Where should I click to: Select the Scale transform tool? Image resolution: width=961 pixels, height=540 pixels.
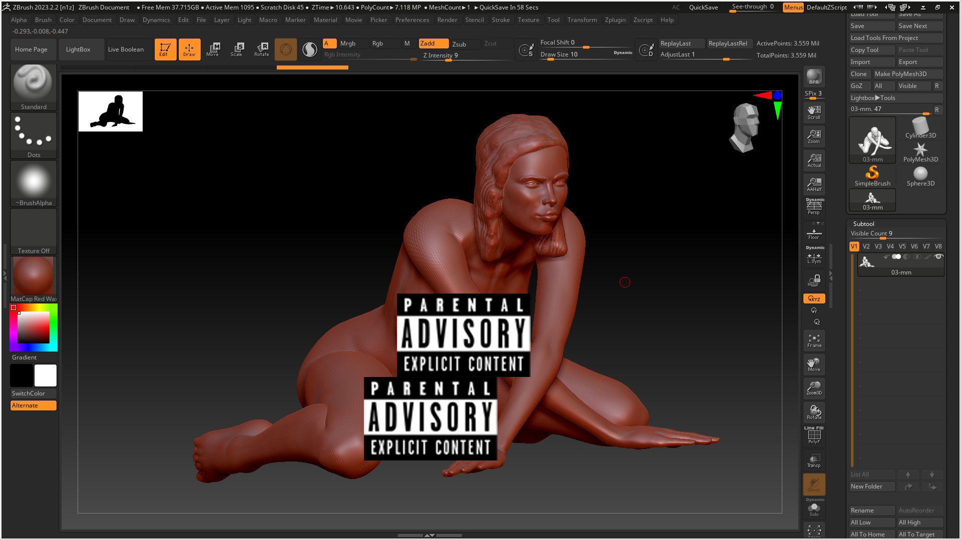(x=237, y=49)
